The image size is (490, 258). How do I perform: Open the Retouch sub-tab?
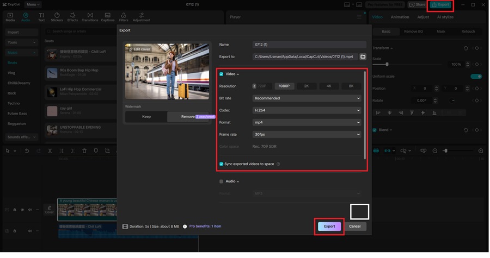[468, 32]
